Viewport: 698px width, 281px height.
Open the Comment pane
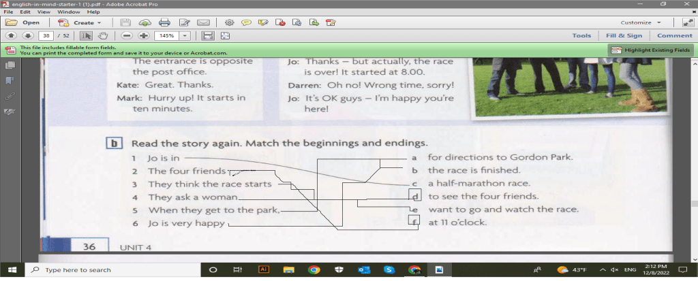click(x=674, y=35)
